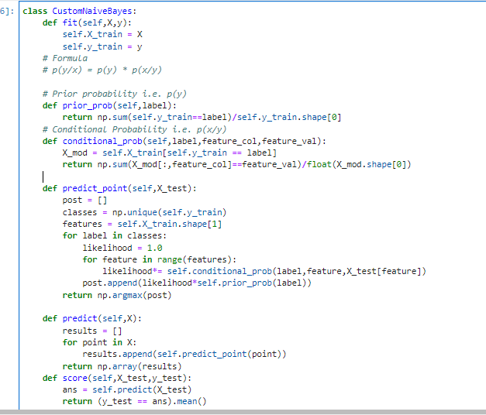Click the "ans = self.predict(X_test)" line
486x415 pixels.
pos(127,390)
